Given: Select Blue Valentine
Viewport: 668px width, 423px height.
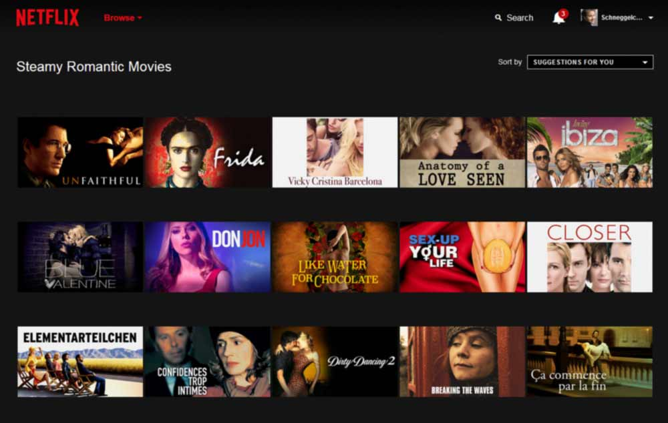Looking at the screenshot, I should [x=79, y=256].
